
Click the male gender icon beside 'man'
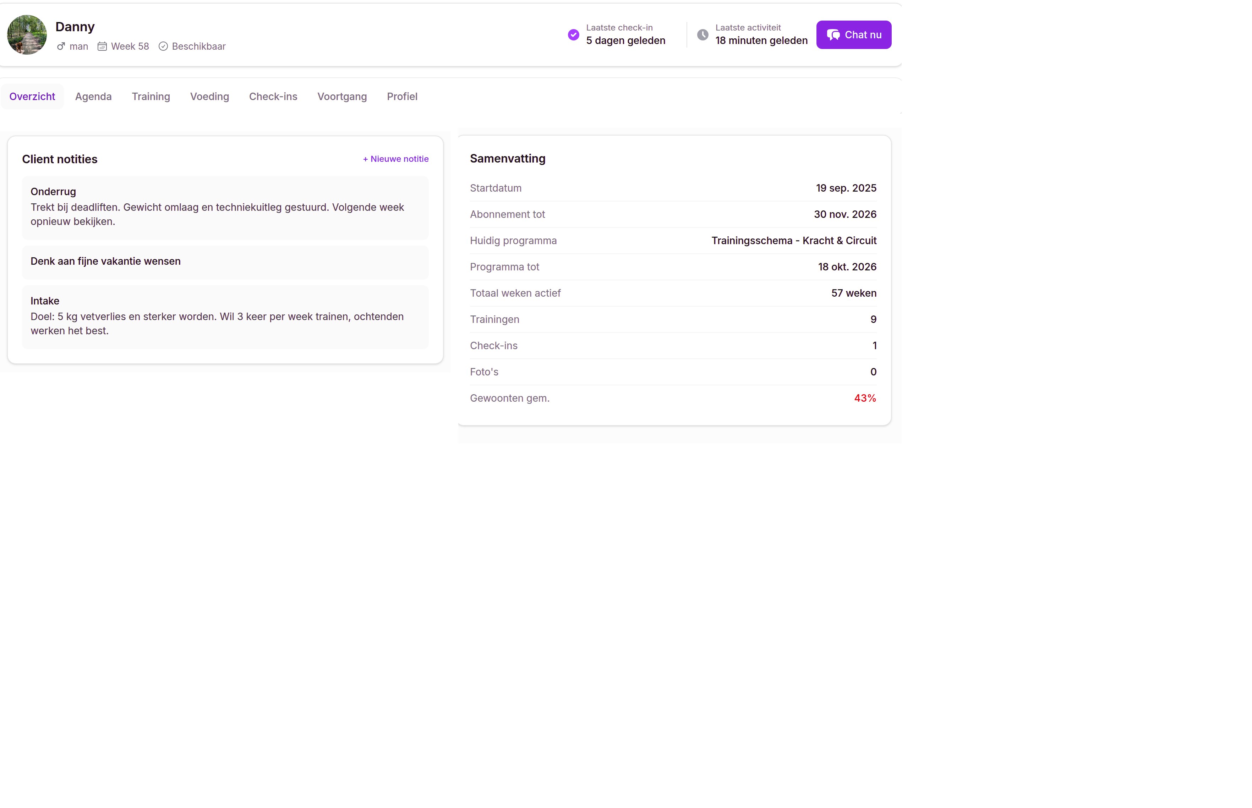(61, 46)
